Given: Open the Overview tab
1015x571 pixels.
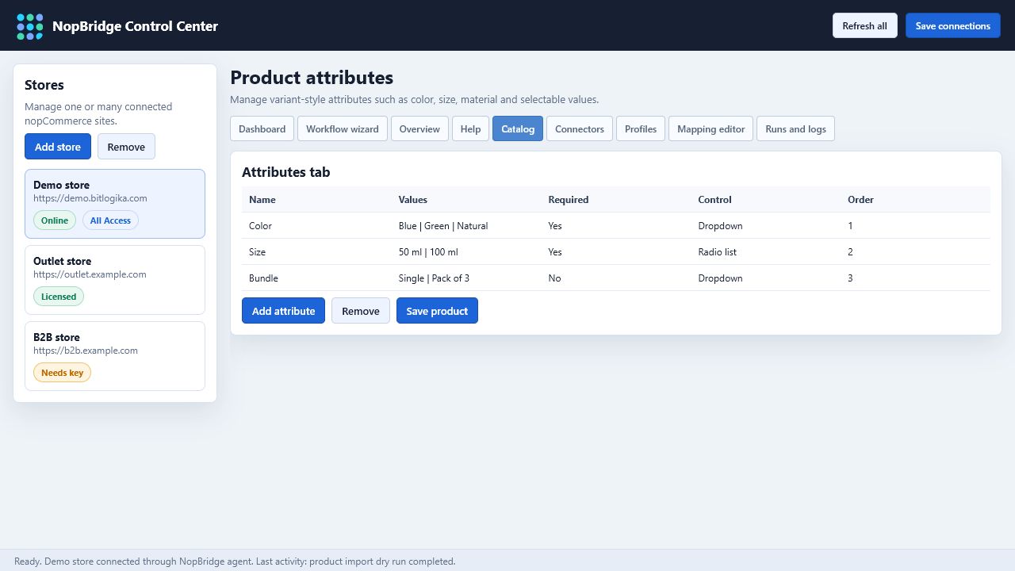Looking at the screenshot, I should (419, 128).
